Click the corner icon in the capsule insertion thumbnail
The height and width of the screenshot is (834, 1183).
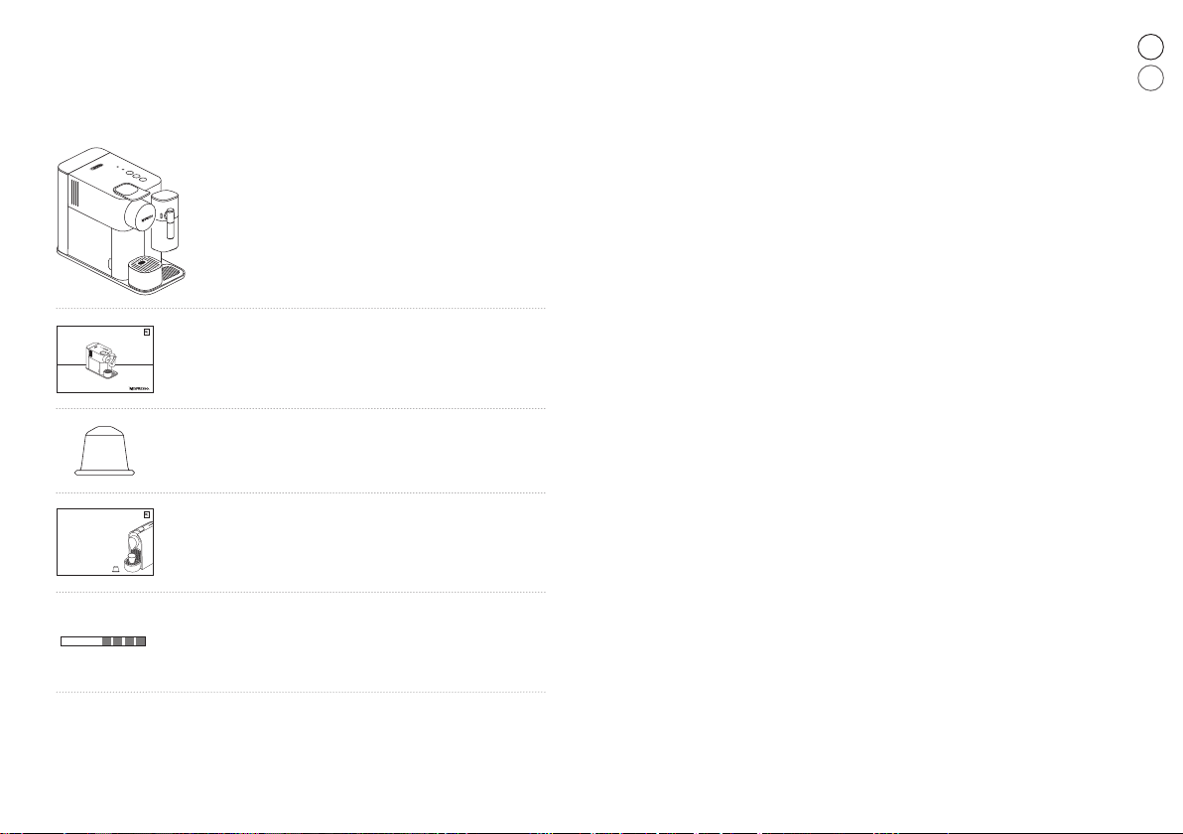tap(147, 514)
